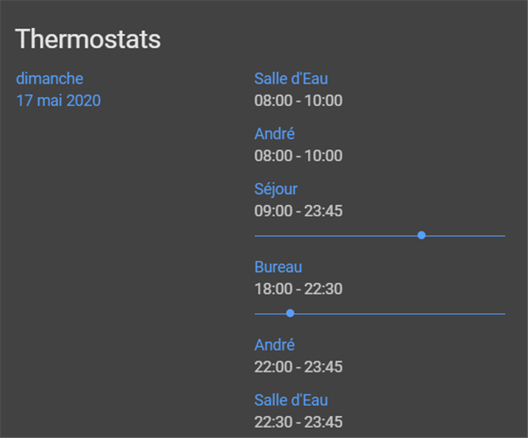Click the Séjour slider handle
The width and height of the screenshot is (528, 438).
421,235
